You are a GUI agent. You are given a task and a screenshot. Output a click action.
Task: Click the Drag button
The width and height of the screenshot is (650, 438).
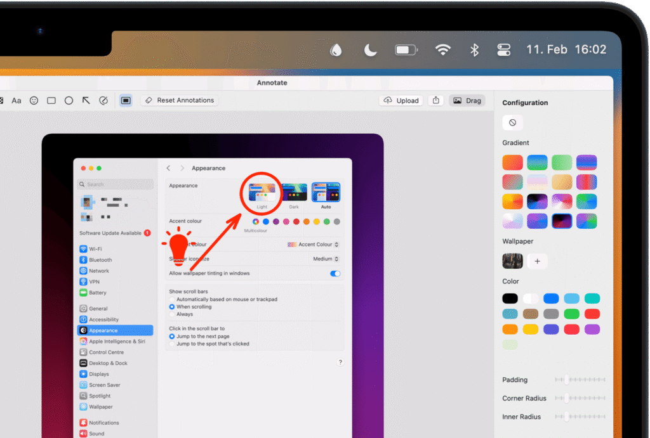[467, 101]
